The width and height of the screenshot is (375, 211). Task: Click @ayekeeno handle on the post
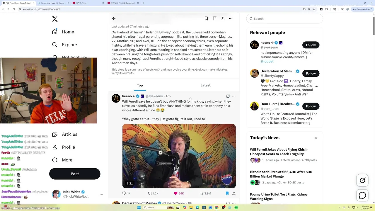(154, 96)
